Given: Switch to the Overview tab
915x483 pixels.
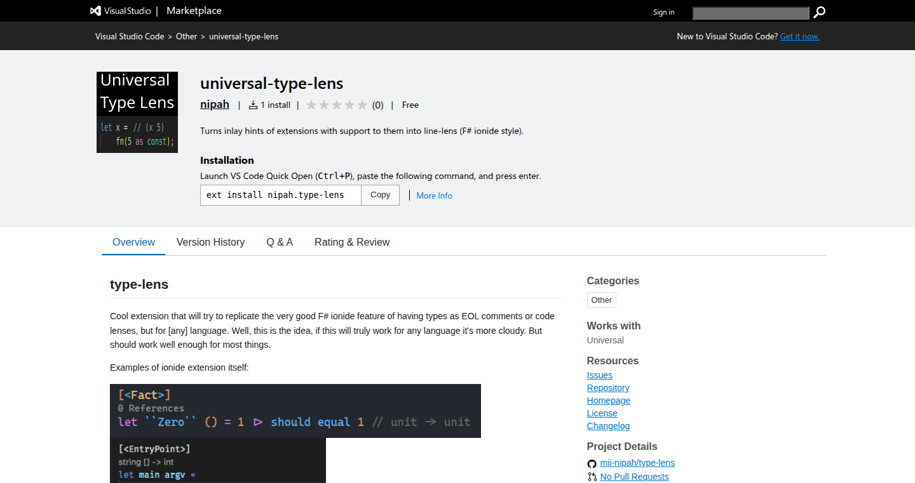Looking at the screenshot, I should [x=133, y=242].
